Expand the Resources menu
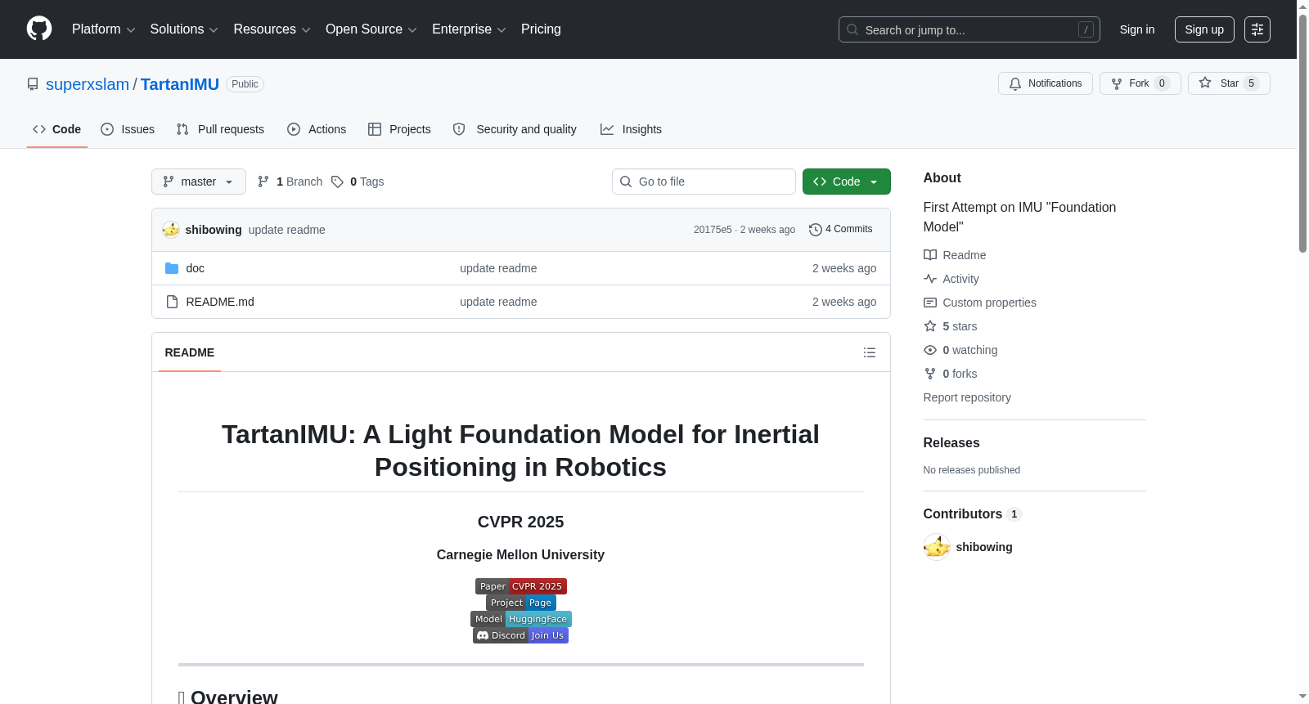 click(272, 29)
